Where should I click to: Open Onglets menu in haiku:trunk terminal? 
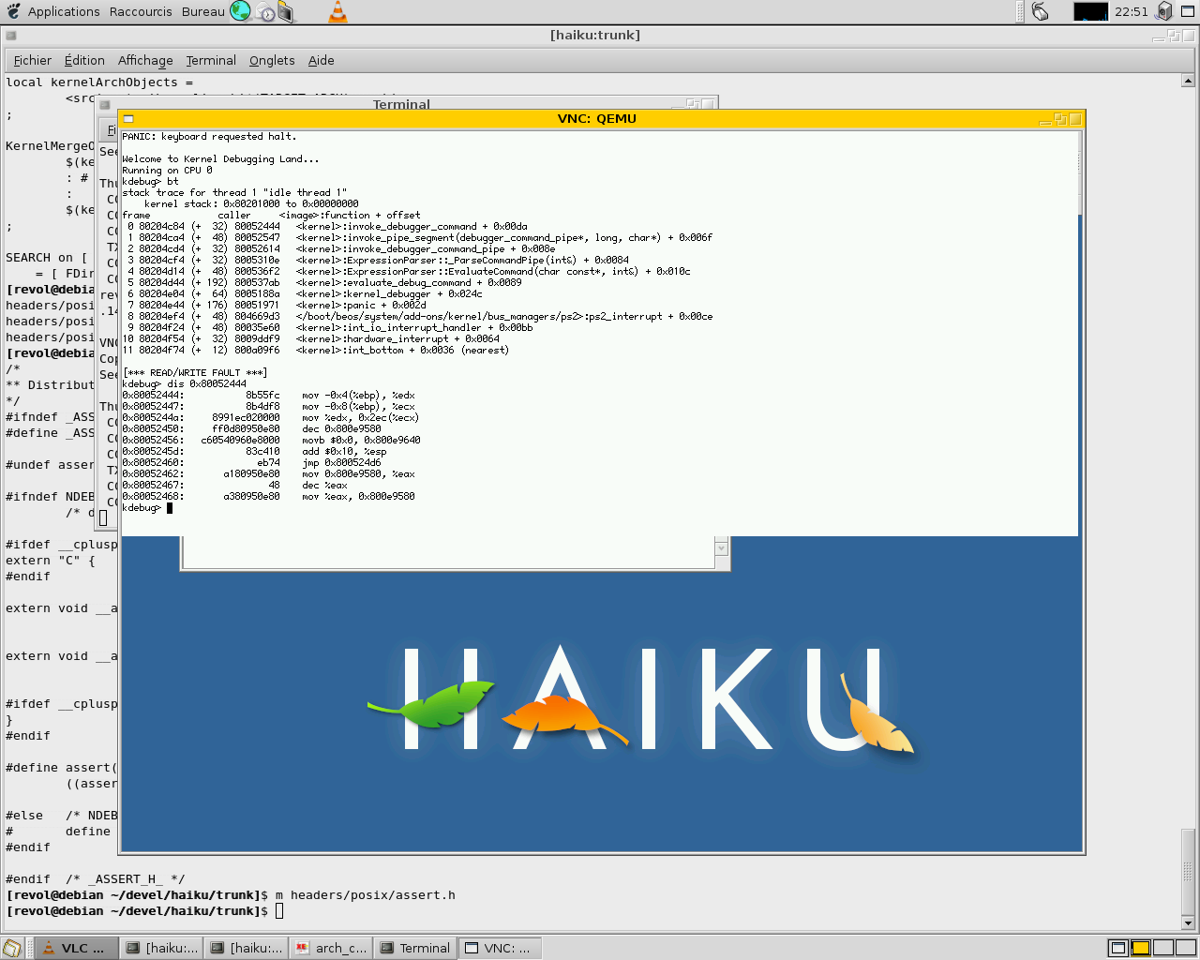272,60
